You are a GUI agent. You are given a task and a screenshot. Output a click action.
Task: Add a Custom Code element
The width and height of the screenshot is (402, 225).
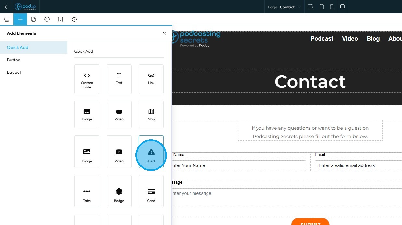87,79
